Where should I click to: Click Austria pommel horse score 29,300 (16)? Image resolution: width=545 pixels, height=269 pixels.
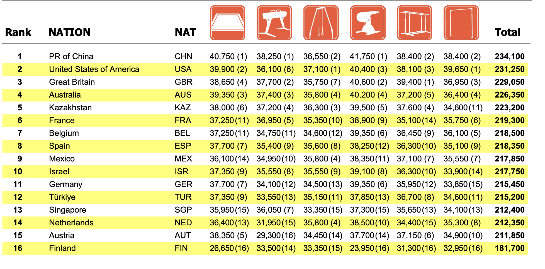[x=276, y=235]
